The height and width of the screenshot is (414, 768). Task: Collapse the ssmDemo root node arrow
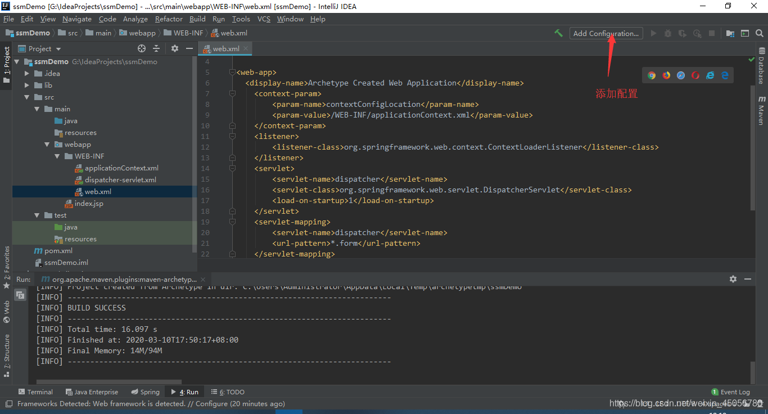(x=17, y=62)
